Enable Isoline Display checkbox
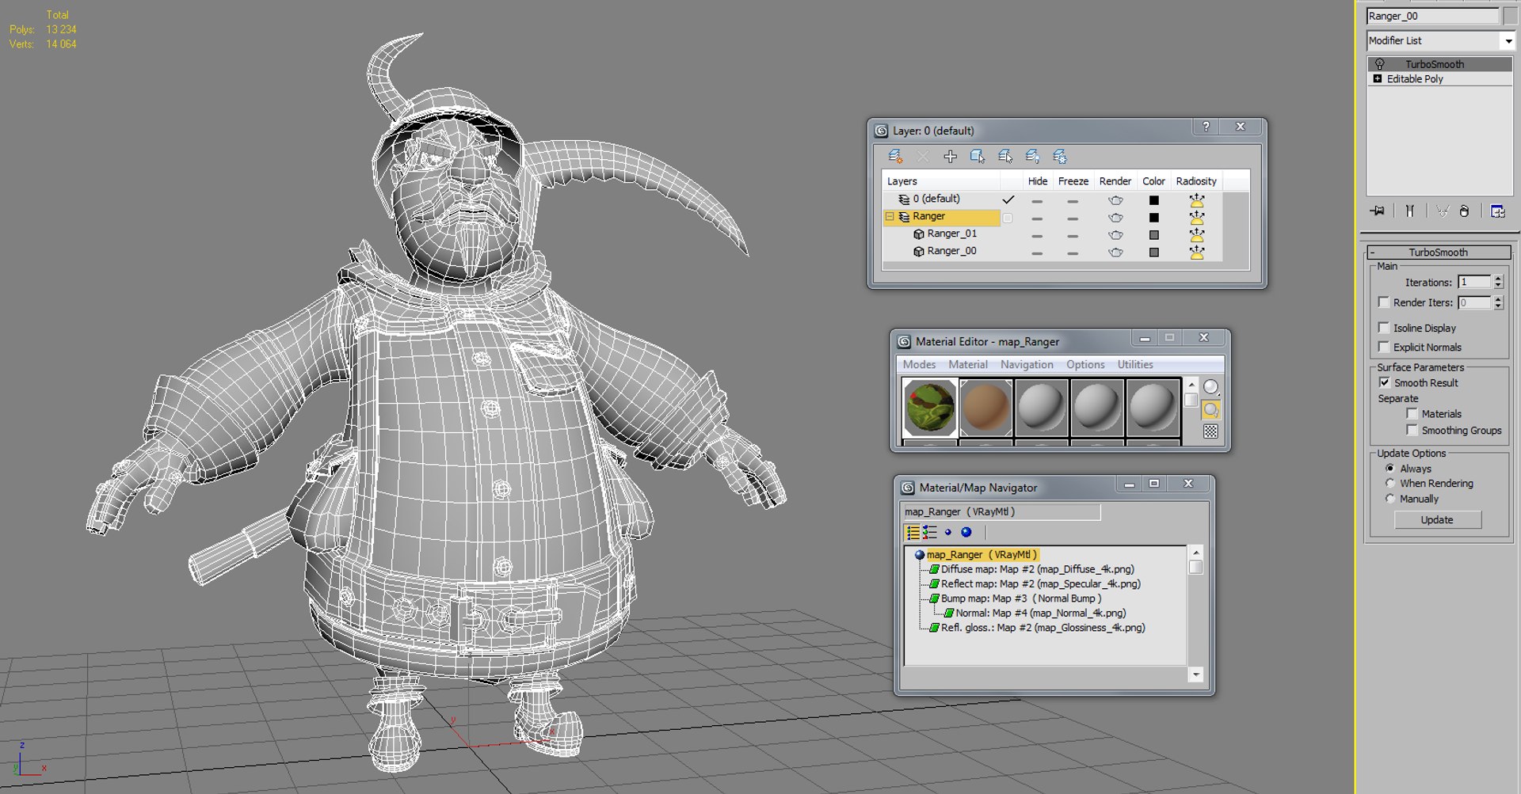 pyautogui.click(x=1383, y=327)
